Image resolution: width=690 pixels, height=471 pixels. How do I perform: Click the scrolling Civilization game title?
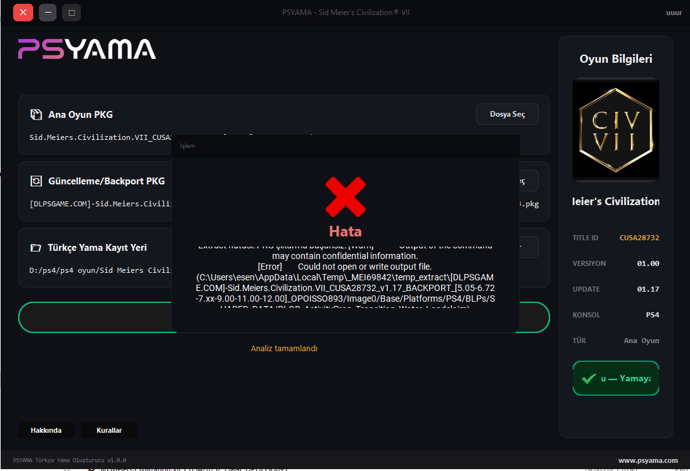[x=615, y=201]
